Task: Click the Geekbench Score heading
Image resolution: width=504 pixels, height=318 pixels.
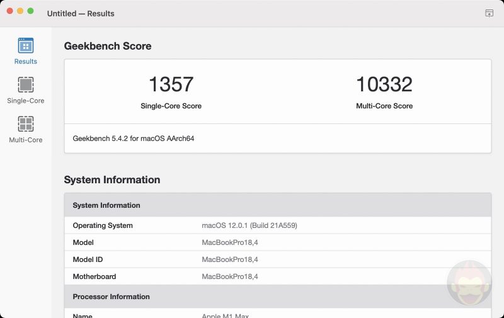Action: tap(108, 46)
